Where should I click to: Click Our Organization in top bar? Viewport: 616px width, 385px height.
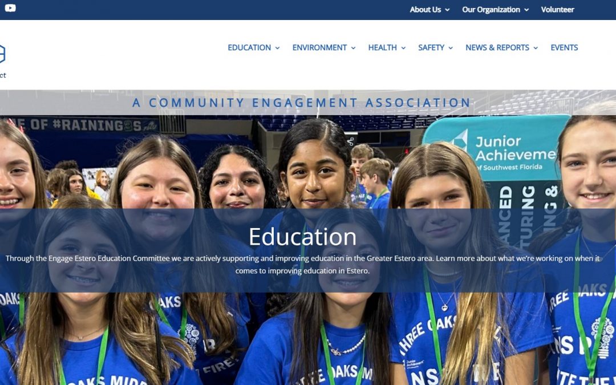pyautogui.click(x=491, y=10)
